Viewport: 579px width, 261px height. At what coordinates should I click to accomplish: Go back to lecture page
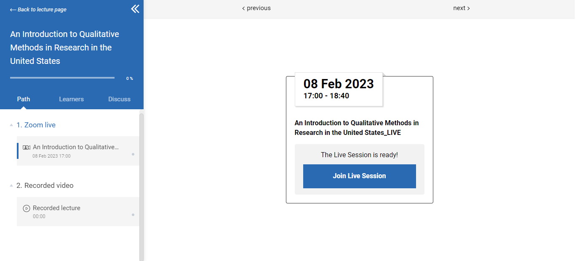click(x=38, y=10)
